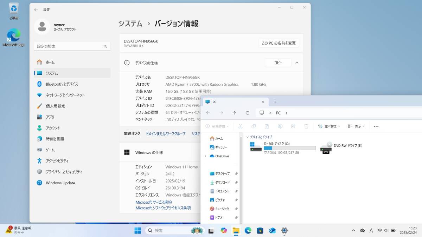Open ネットワークとインターネット settings
The image size is (422, 237).
[72, 95]
